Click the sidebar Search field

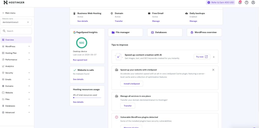tap(16, 31)
